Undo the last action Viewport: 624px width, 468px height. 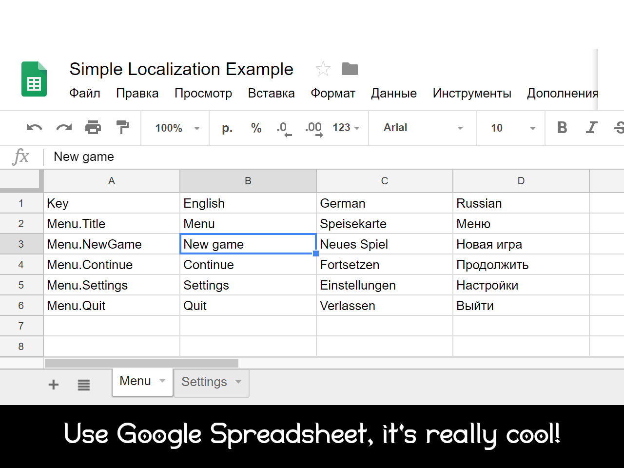[34, 128]
